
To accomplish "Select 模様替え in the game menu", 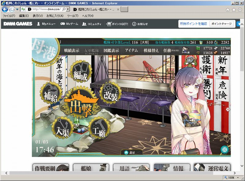I will click(151, 50).
